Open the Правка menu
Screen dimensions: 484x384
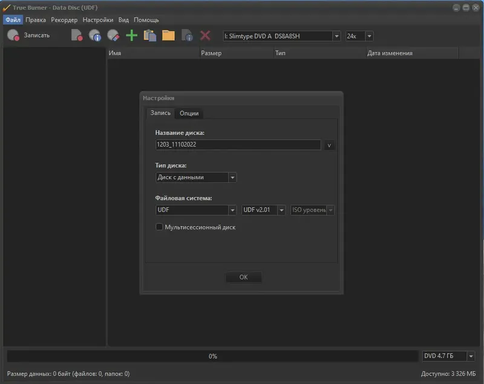click(x=36, y=20)
